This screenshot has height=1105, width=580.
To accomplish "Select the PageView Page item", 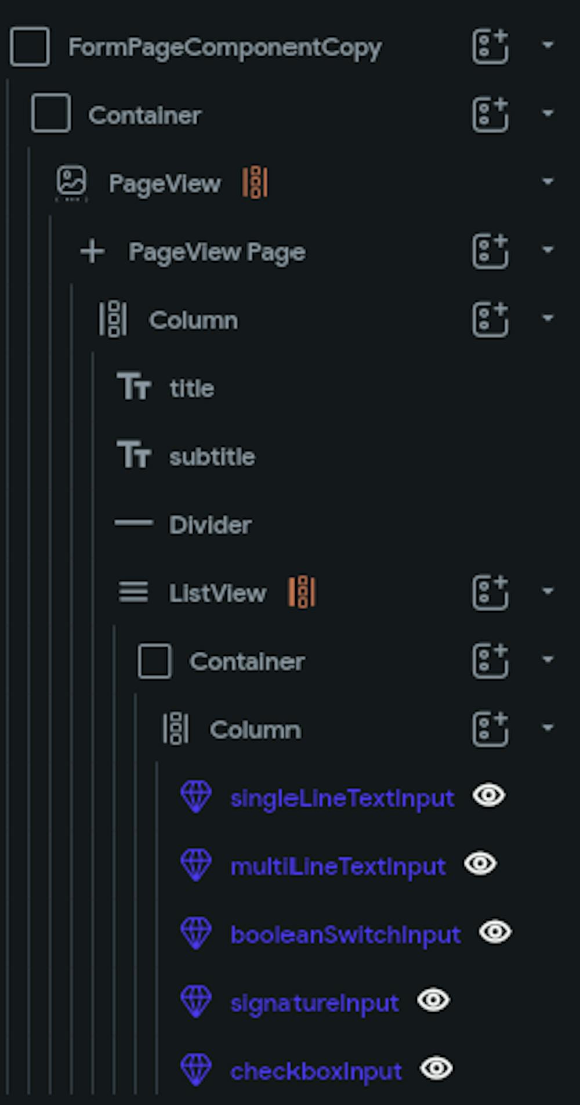I will 217,252.
